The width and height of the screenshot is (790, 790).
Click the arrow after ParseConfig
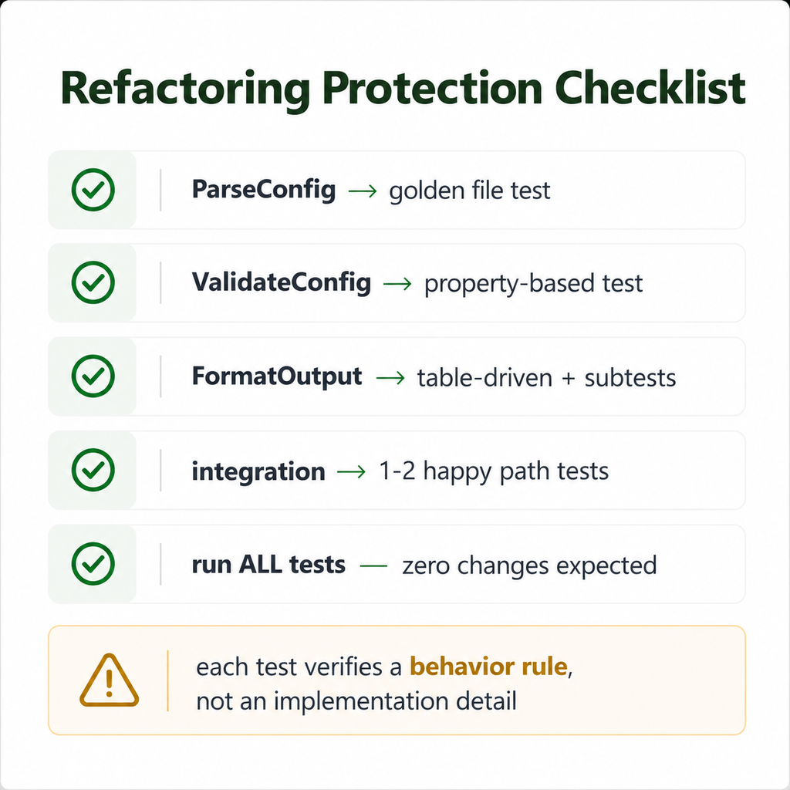[x=363, y=191]
